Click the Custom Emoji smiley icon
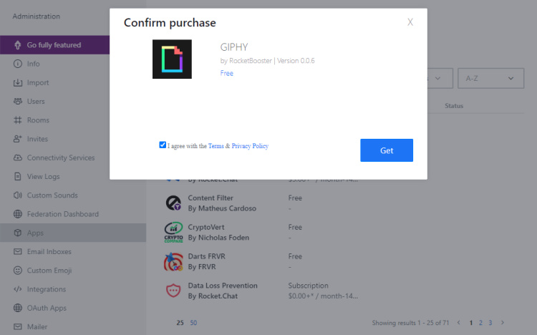 coord(18,271)
